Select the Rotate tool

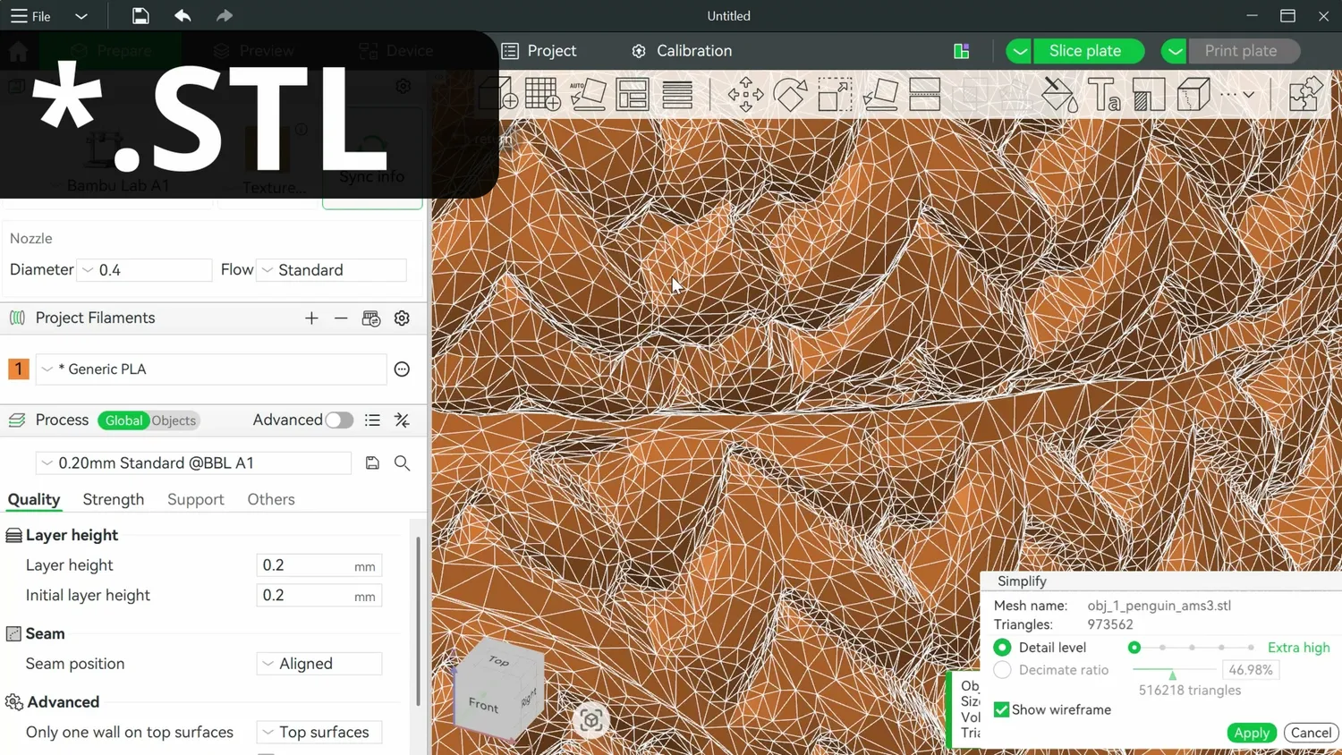tap(790, 94)
